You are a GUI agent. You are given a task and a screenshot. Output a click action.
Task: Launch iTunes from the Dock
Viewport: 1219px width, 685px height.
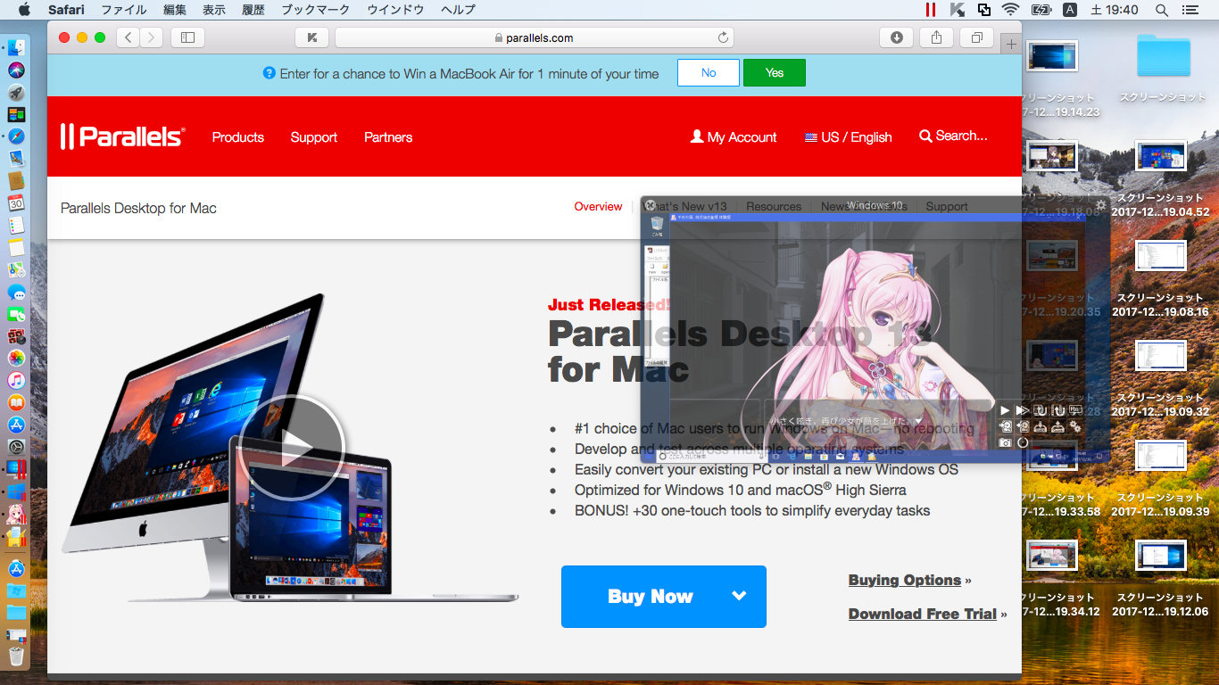click(x=16, y=381)
